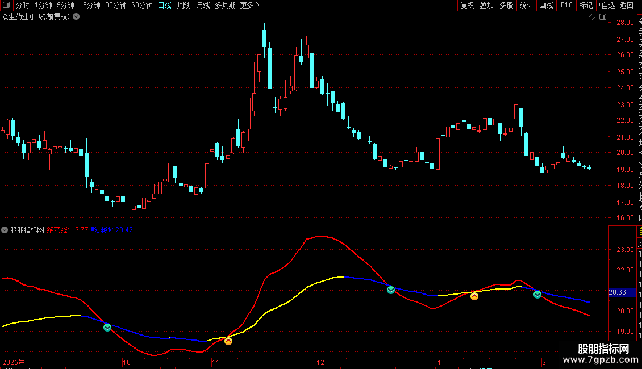
Task: Click the green sell signal in late December
Action: tap(391, 290)
